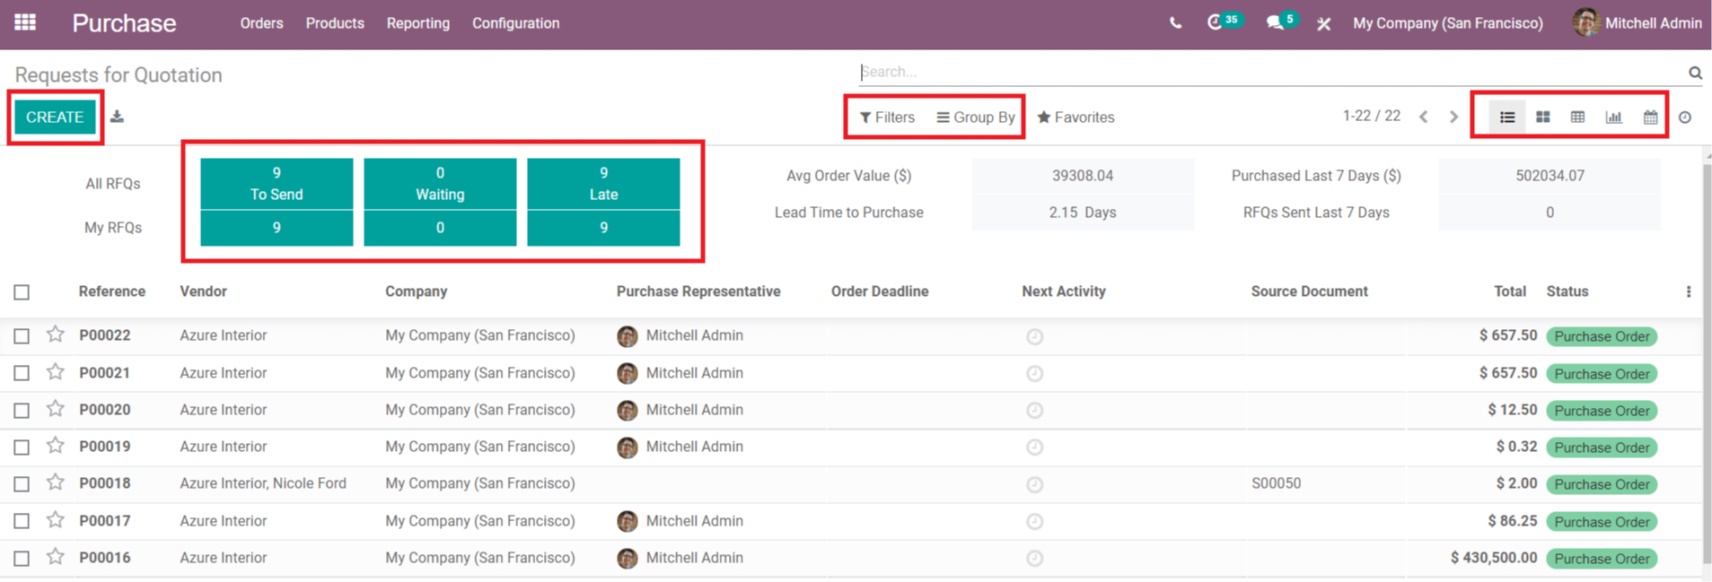Click next activity clock for P00018

click(x=1034, y=484)
